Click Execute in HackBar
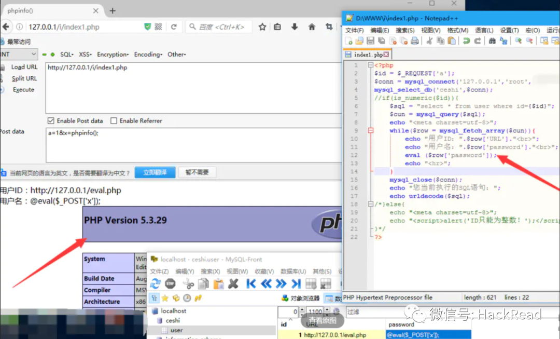The image size is (560, 339). (23, 89)
